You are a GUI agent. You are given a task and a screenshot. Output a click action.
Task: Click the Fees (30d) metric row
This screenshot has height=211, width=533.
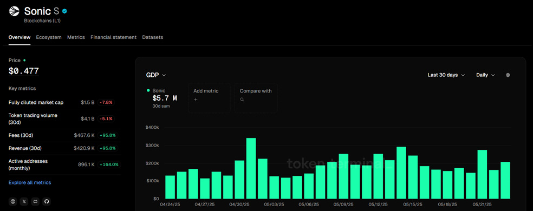64,135
